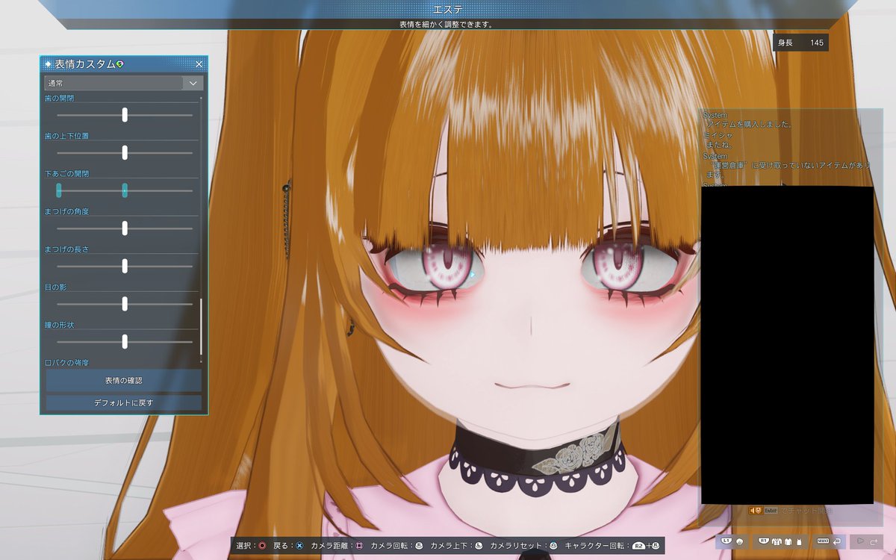Open the 通常 expression dropdown

coord(123,83)
